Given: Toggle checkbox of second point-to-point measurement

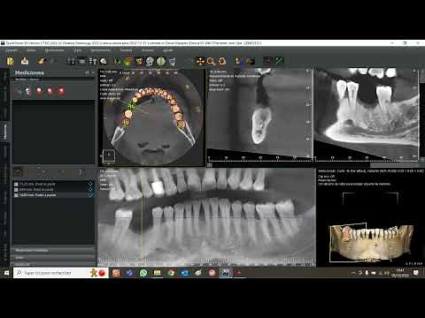Looking at the screenshot, I should click(16, 190).
